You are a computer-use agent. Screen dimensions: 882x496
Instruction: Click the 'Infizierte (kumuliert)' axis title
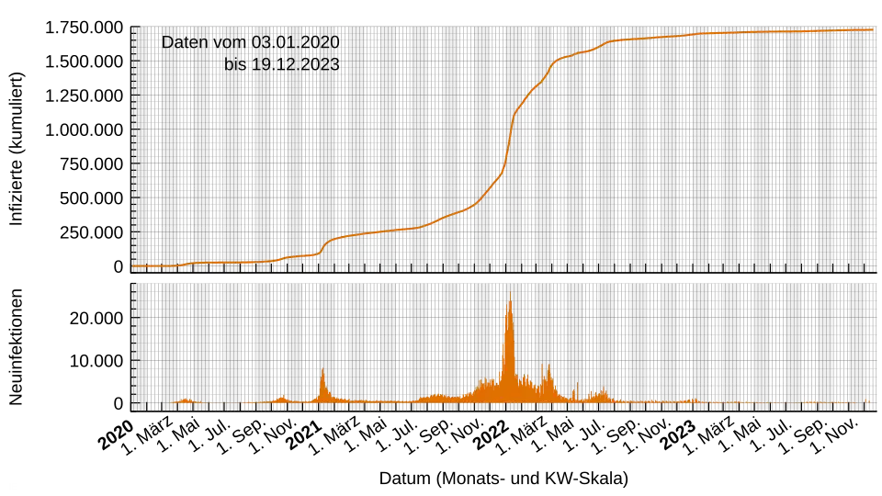tap(16, 149)
